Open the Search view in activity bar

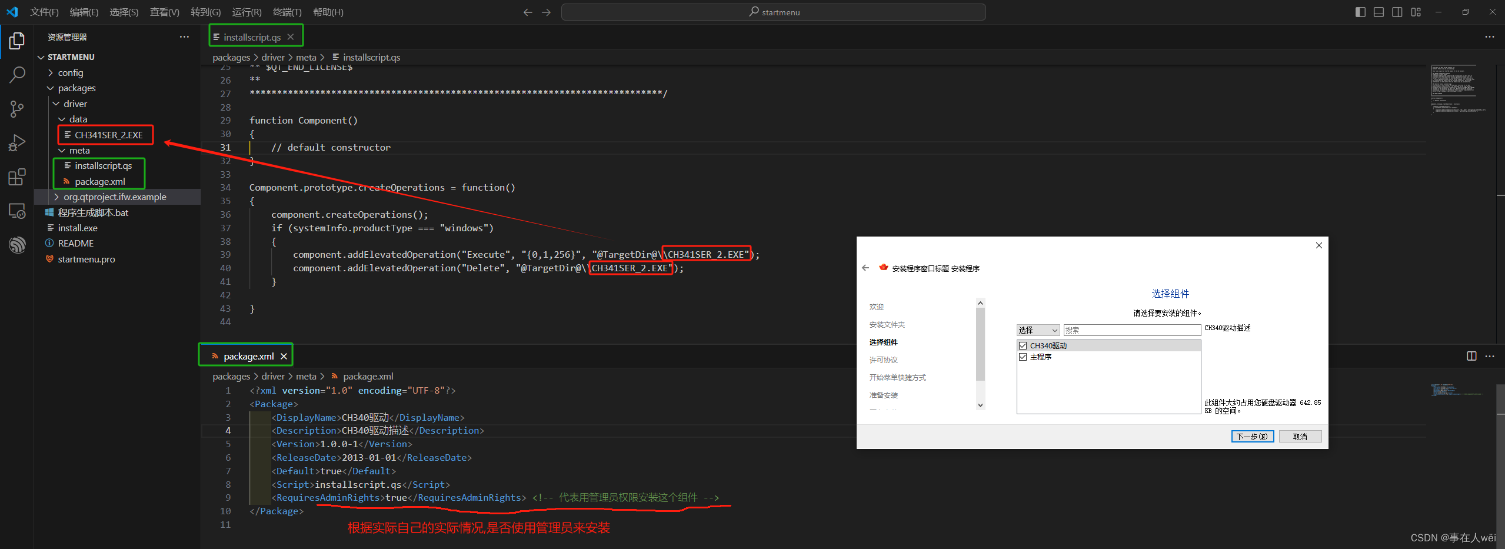tap(17, 75)
